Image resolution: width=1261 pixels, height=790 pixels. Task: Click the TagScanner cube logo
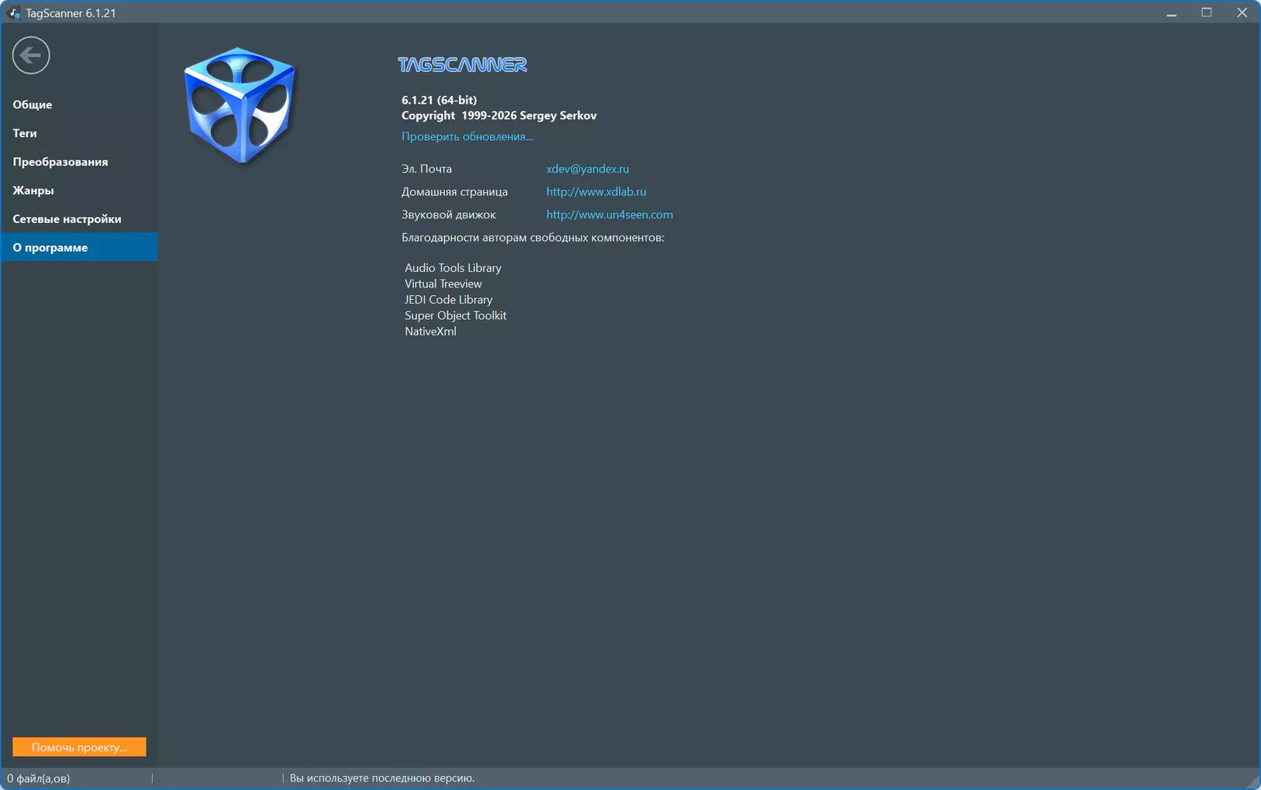[x=239, y=105]
